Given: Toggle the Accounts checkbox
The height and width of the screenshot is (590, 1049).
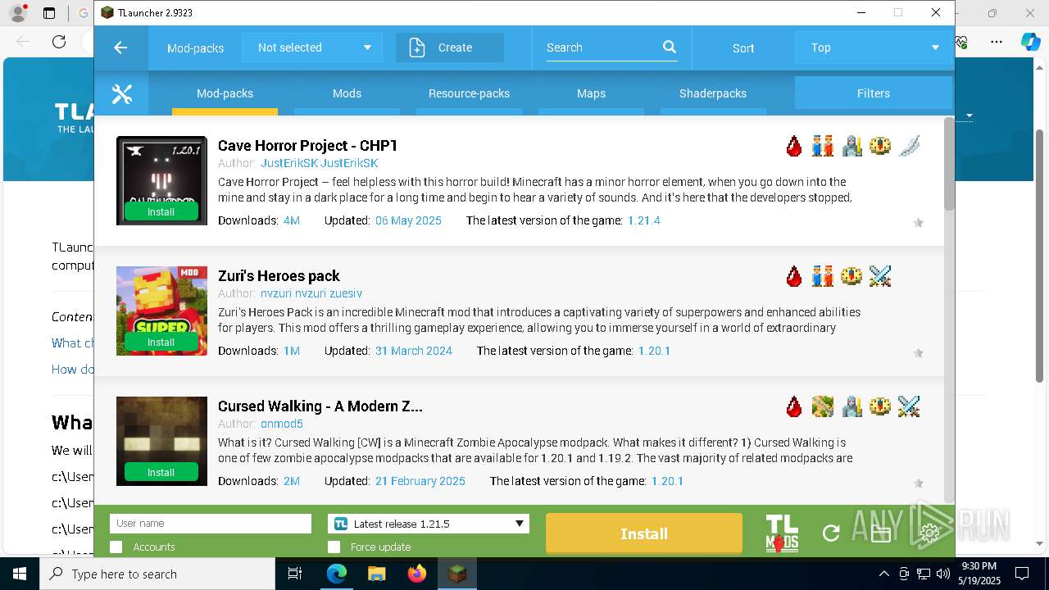Looking at the screenshot, I should (x=116, y=547).
